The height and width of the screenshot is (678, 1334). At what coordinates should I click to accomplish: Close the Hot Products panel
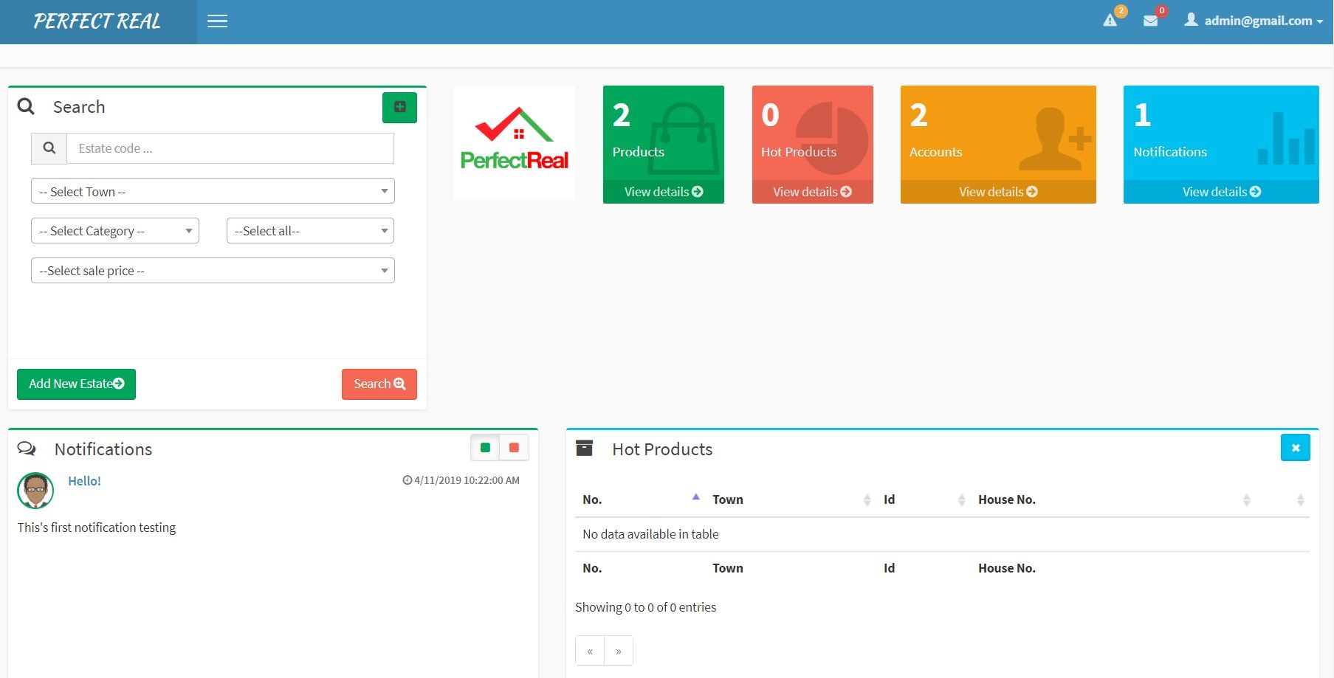click(x=1296, y=448)
